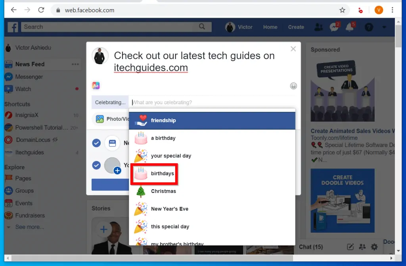Insert an emoji using the smiley icon

point(293,86)
